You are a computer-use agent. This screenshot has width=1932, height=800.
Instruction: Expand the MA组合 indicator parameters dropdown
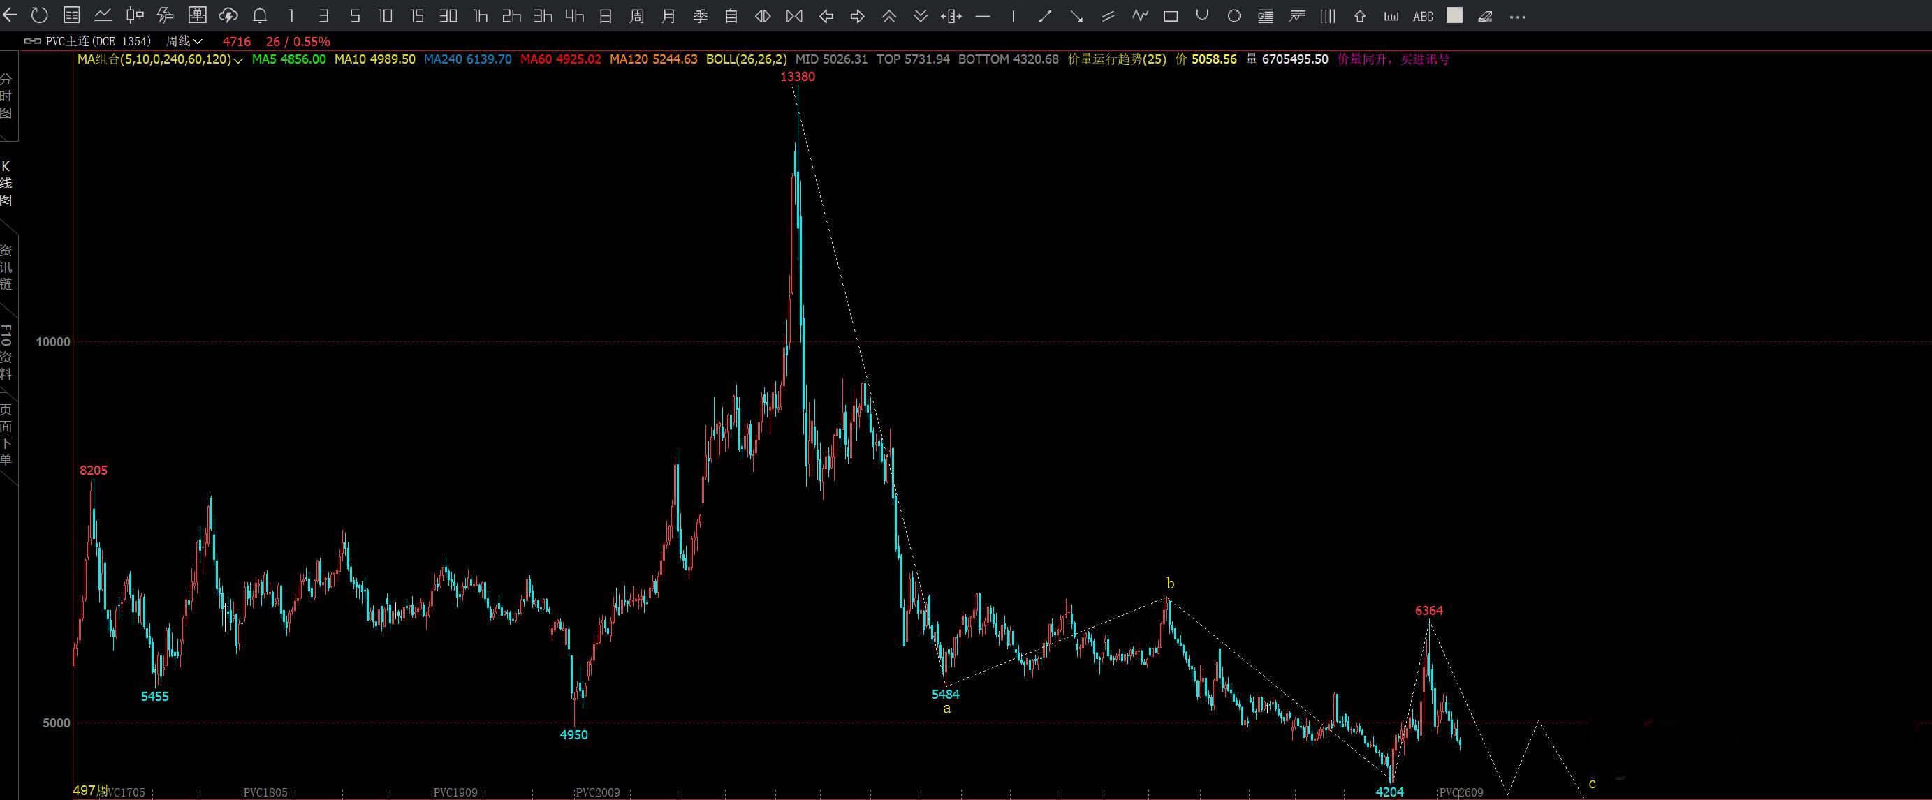[x=238, y=60]
